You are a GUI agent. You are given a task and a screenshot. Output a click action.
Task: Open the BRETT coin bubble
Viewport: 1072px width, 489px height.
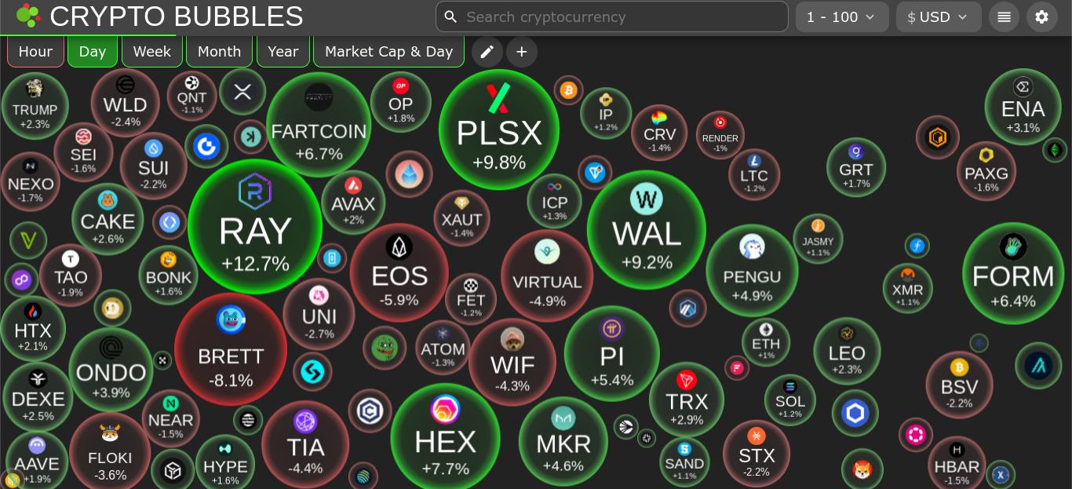(231, 349)
